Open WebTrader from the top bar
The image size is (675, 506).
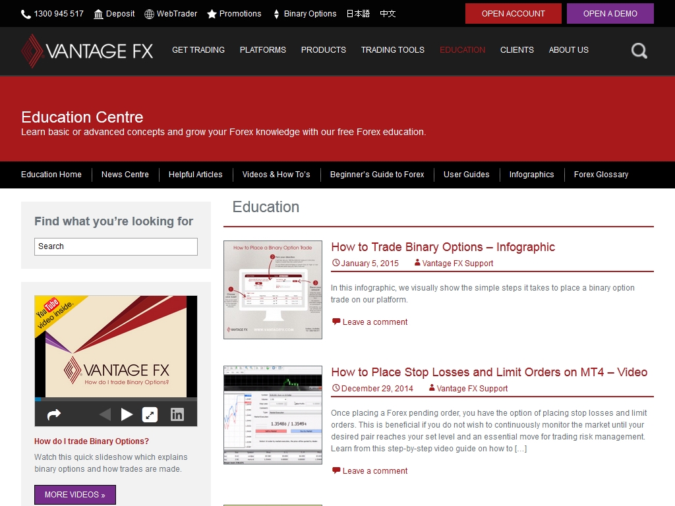pyautogui.click(x=171, y=14)
